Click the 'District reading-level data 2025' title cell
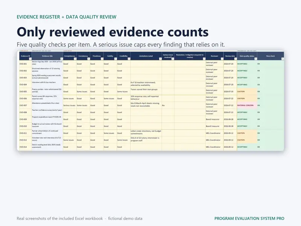 point(47,147)
